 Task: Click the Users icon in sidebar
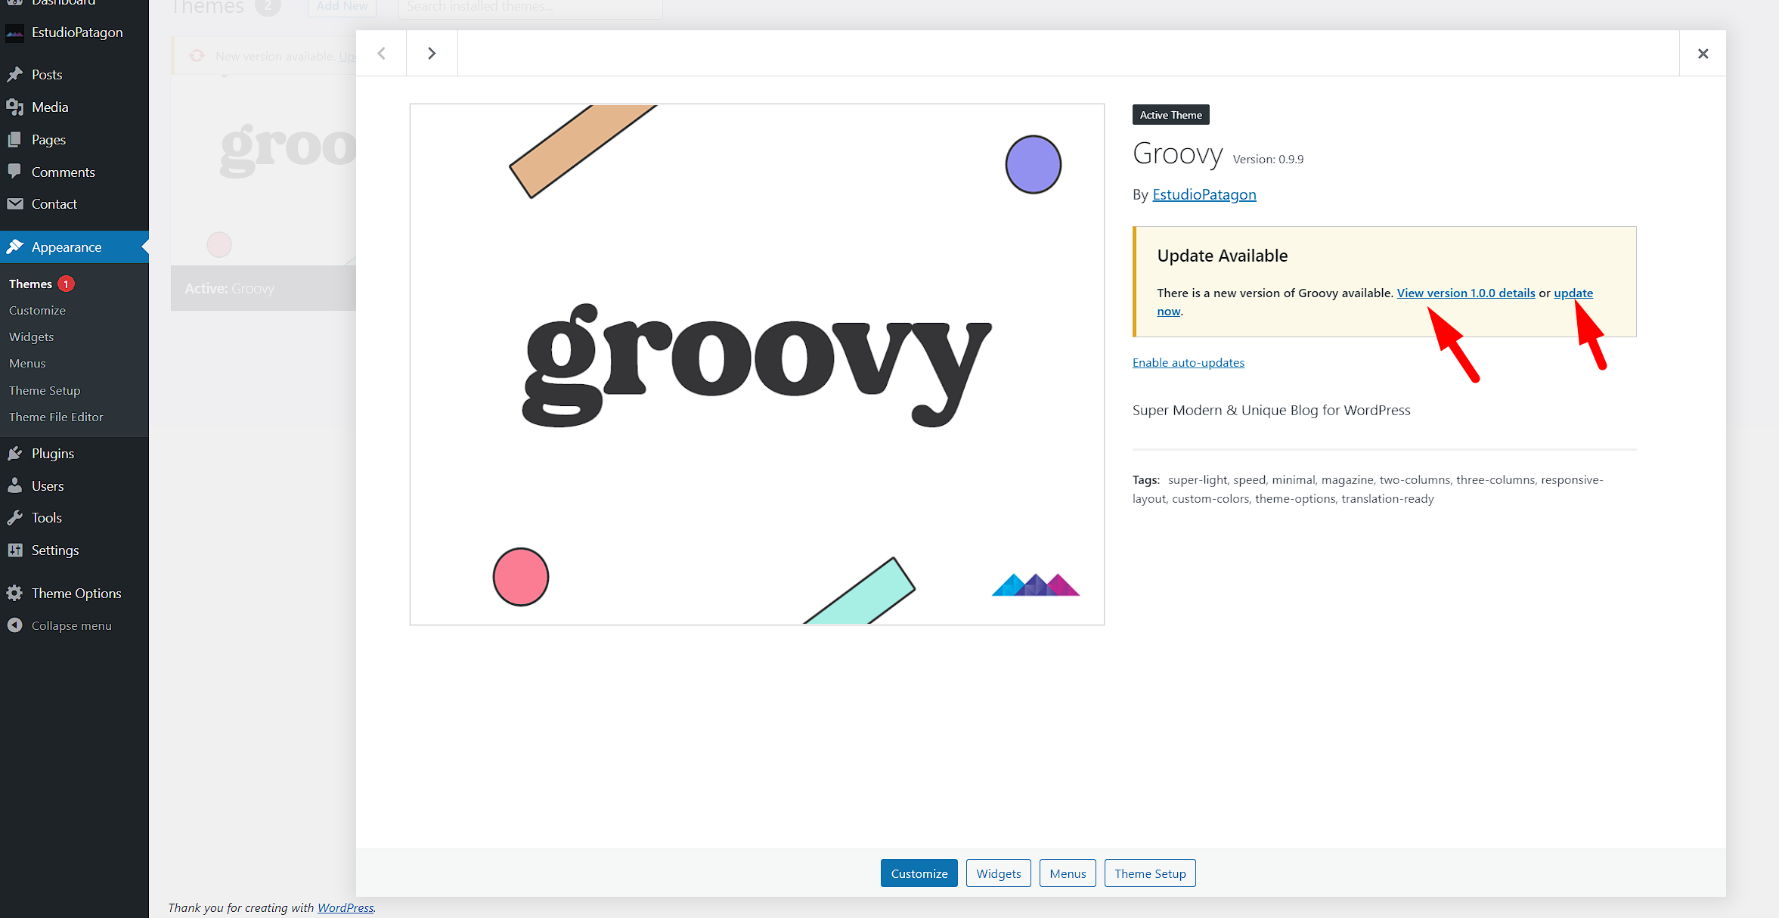tap(15, 484)
